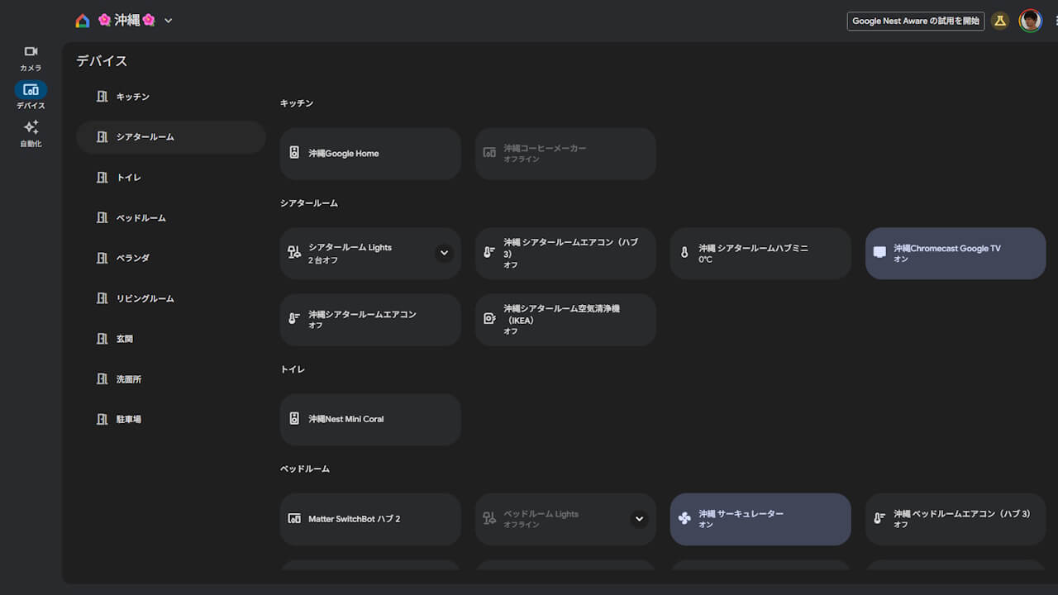This screenshot has width=1058, height=595.
Task: Click the Matter SwitchBot ハブ 2 device icon
Action: [x=294, y=519]
